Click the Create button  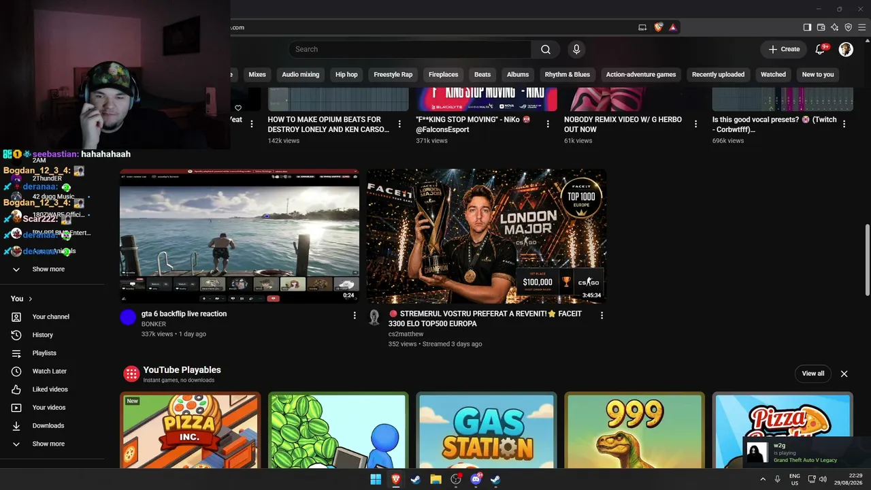[x=784, y=49]
